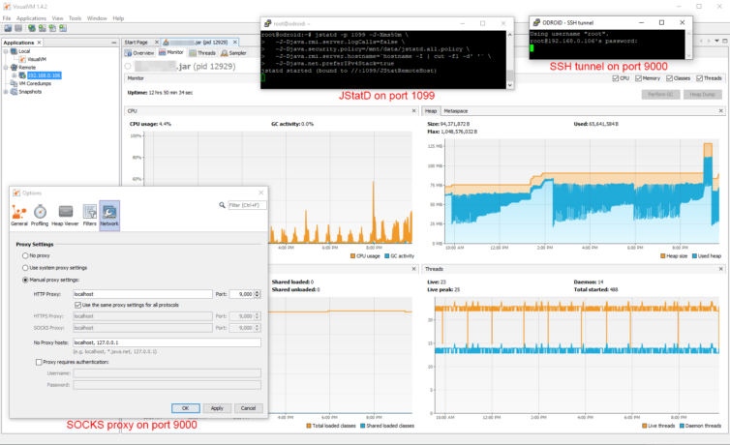730x445 pixels.
Task: Click Apply in the Options dialog
Action: pos(217,408)
